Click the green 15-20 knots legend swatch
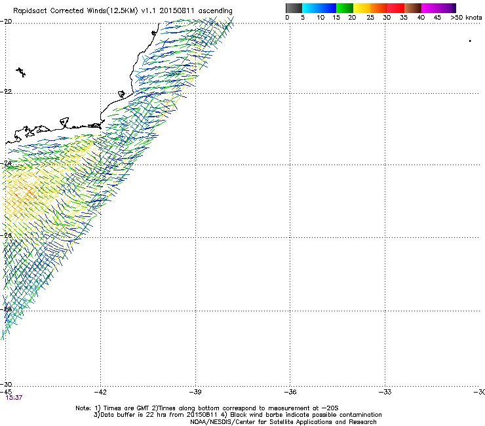 tap(345, 8)
